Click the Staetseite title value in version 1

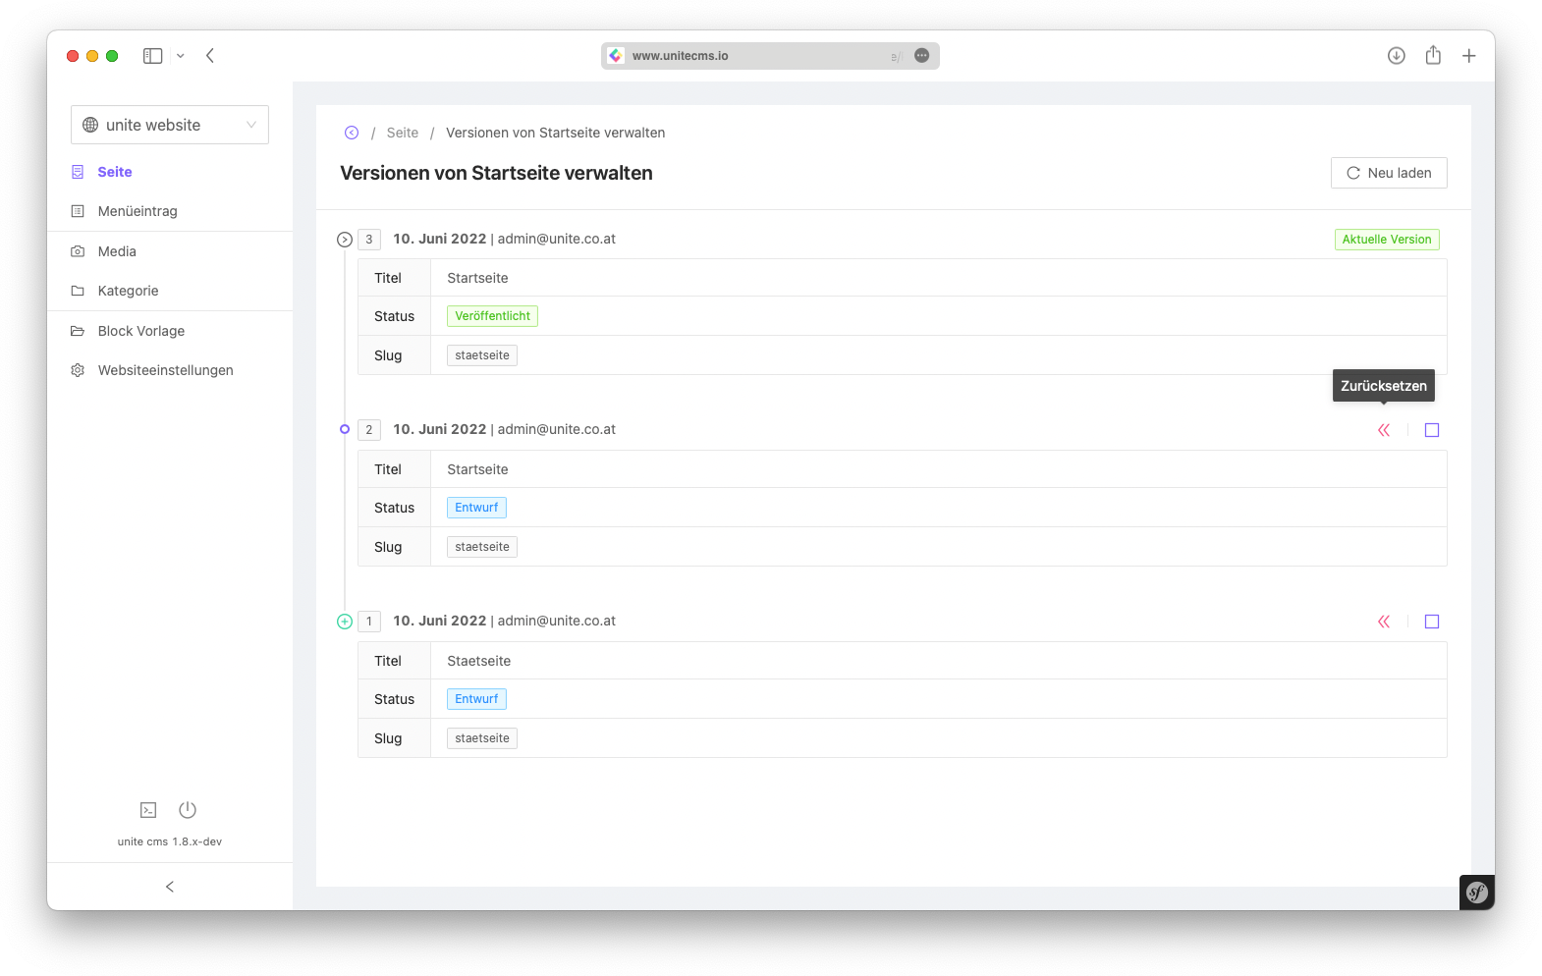coord(479,661)
